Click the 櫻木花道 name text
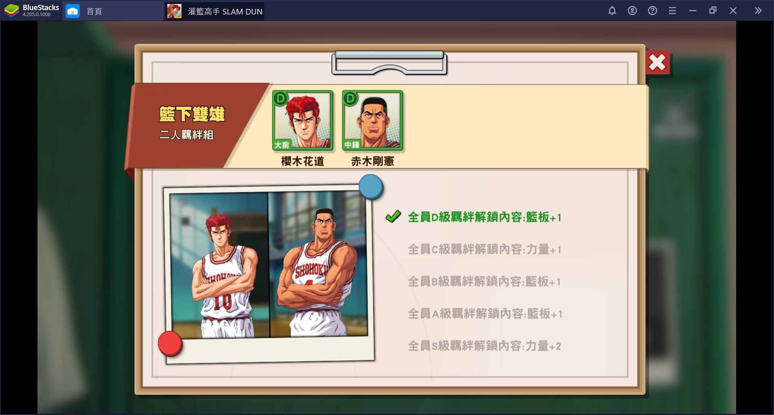 pyautogui.click(x=303, y=161)
